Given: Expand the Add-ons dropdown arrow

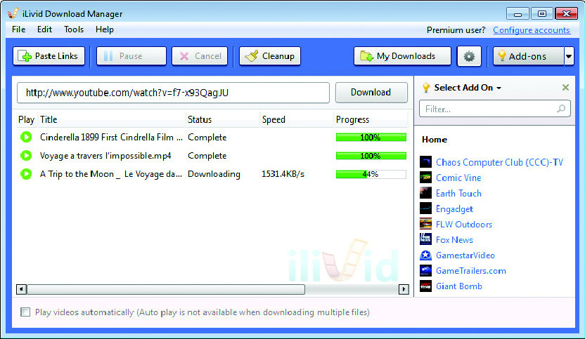Looking at the screenshot, I should coord(569,56).
